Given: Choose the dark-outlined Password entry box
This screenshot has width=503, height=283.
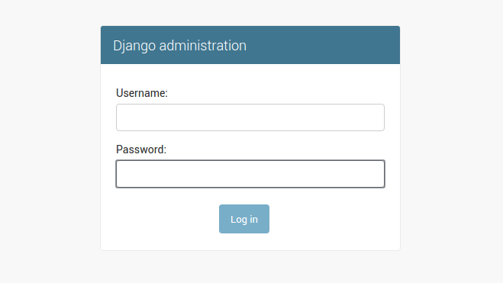Looking at the screenshot, I should [x=250, y=174].
